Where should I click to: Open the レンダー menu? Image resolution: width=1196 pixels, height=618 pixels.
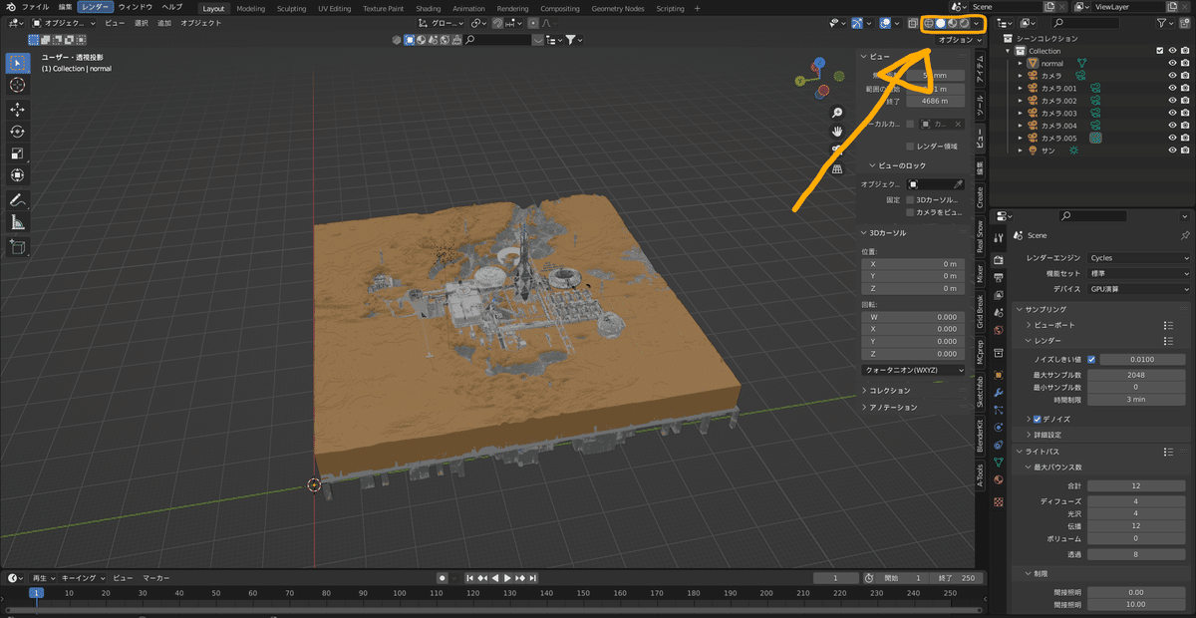coord(95,8)
